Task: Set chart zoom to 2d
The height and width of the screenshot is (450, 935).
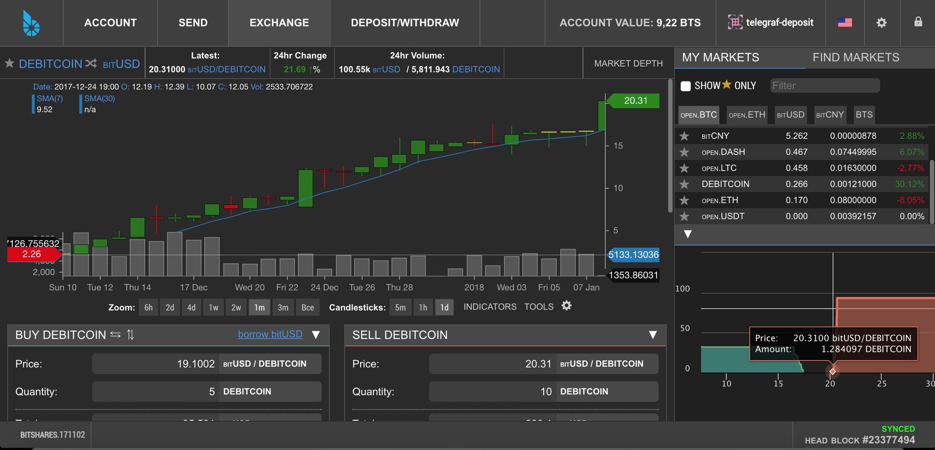Action: (x=170, y=307)
